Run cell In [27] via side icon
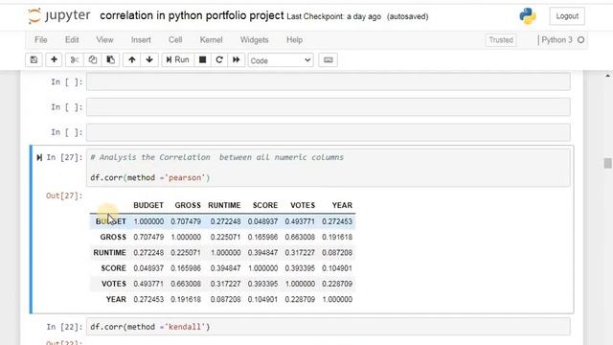 [39, 157]
